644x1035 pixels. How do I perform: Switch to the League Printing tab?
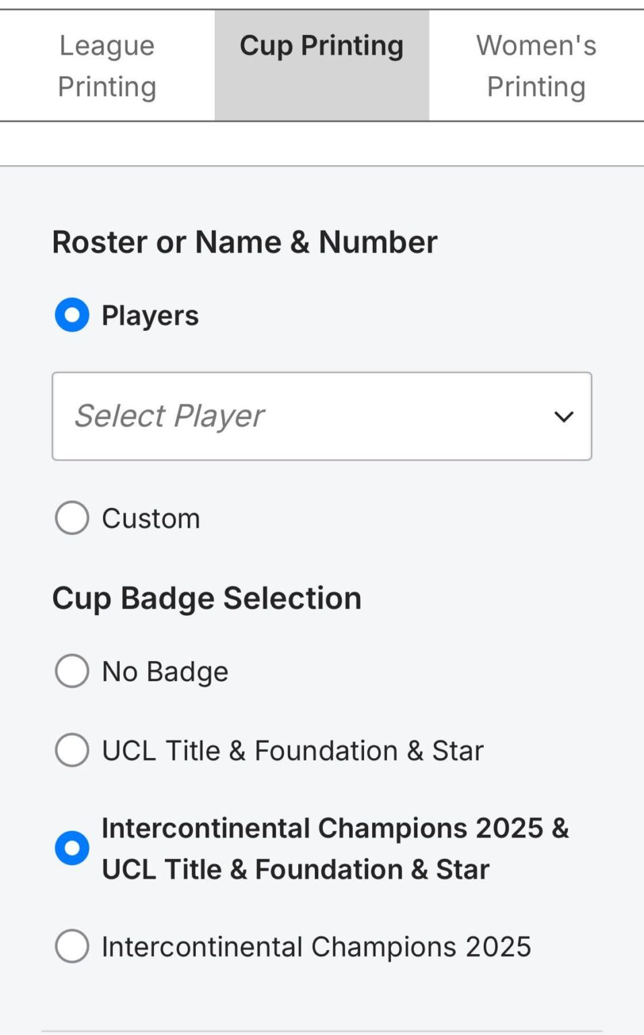pyautogui.click(x=106, y=65)
